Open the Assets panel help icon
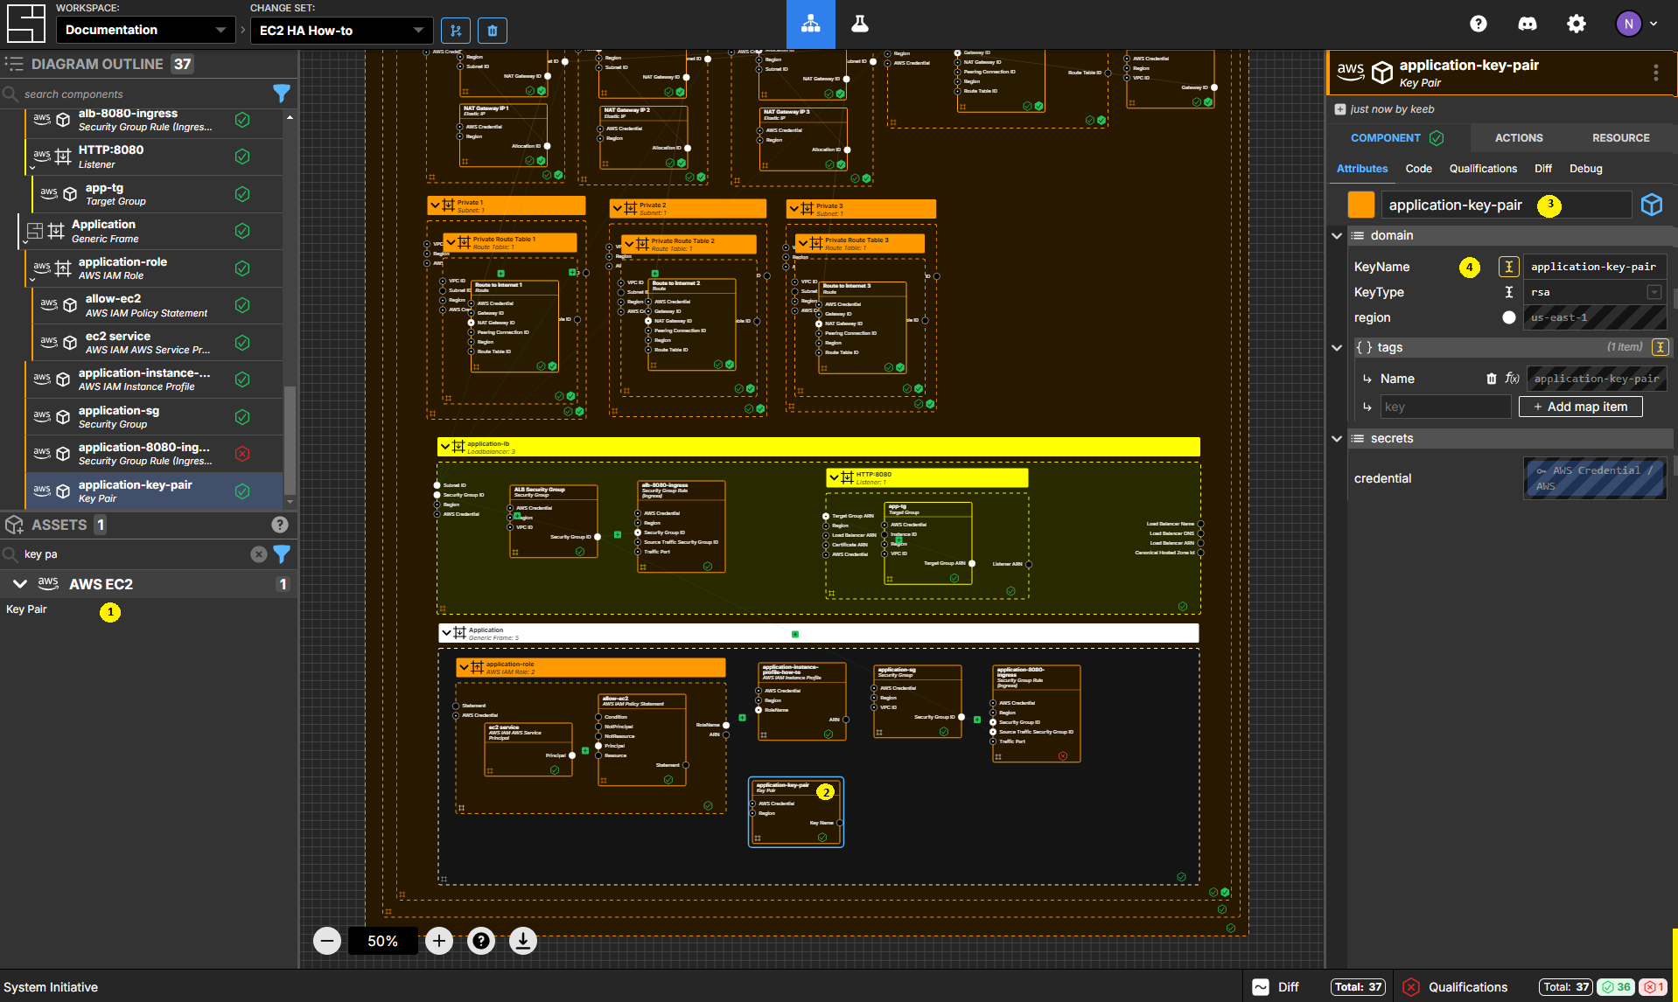Screen dimensions: 1678x1002 280,525
